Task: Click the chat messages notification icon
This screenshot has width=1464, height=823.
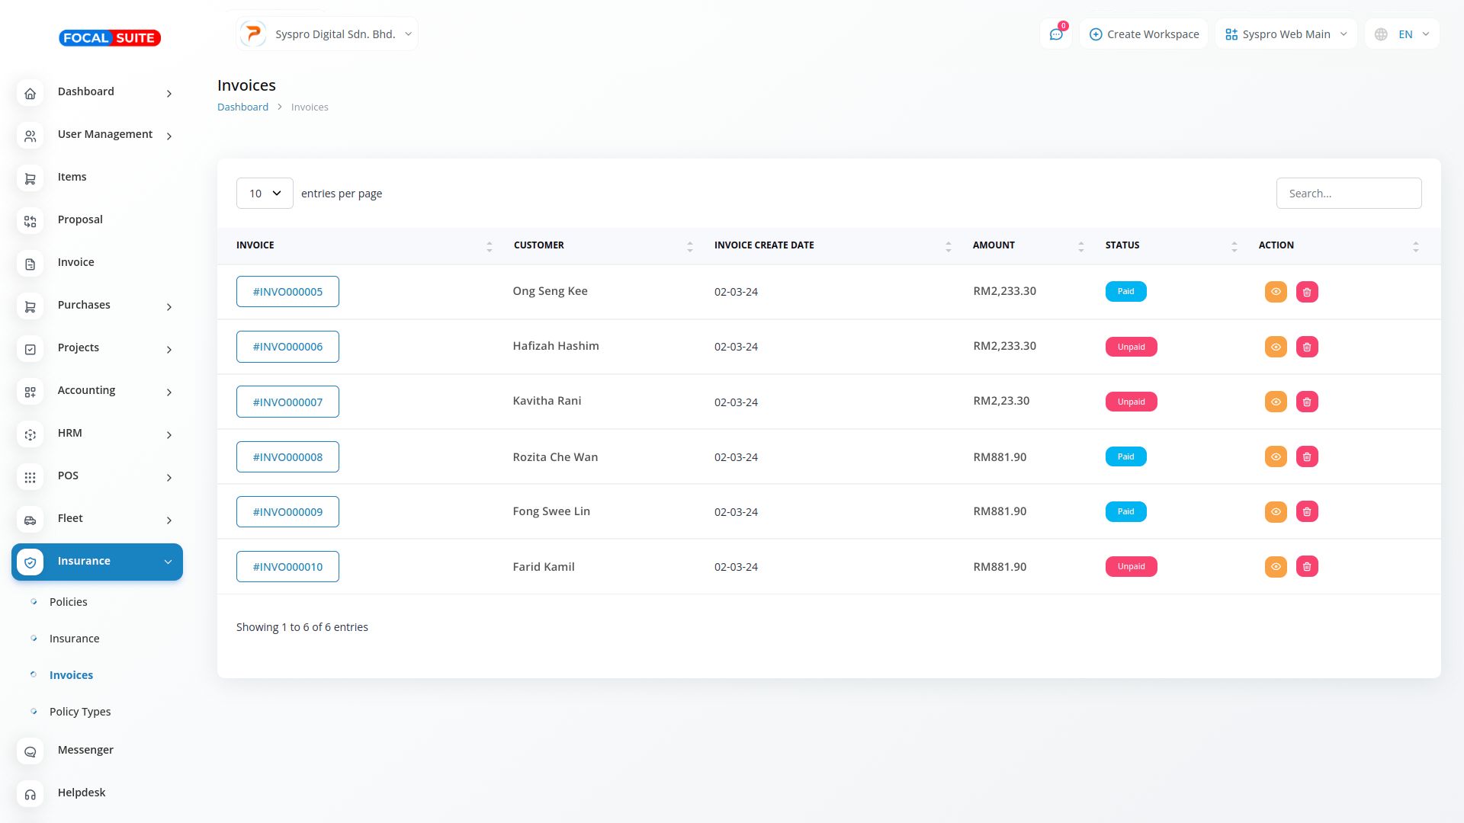Action: pos(1056,34)
